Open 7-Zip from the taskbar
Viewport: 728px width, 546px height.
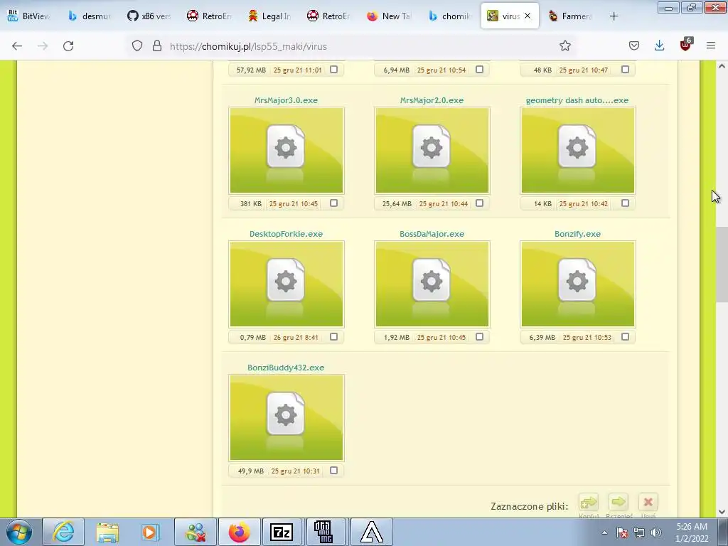[x=282, y=532]
